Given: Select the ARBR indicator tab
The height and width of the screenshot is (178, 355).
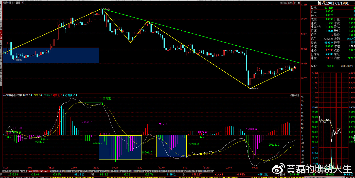Looking at the screenshot, I should click(x=109, y=171).
